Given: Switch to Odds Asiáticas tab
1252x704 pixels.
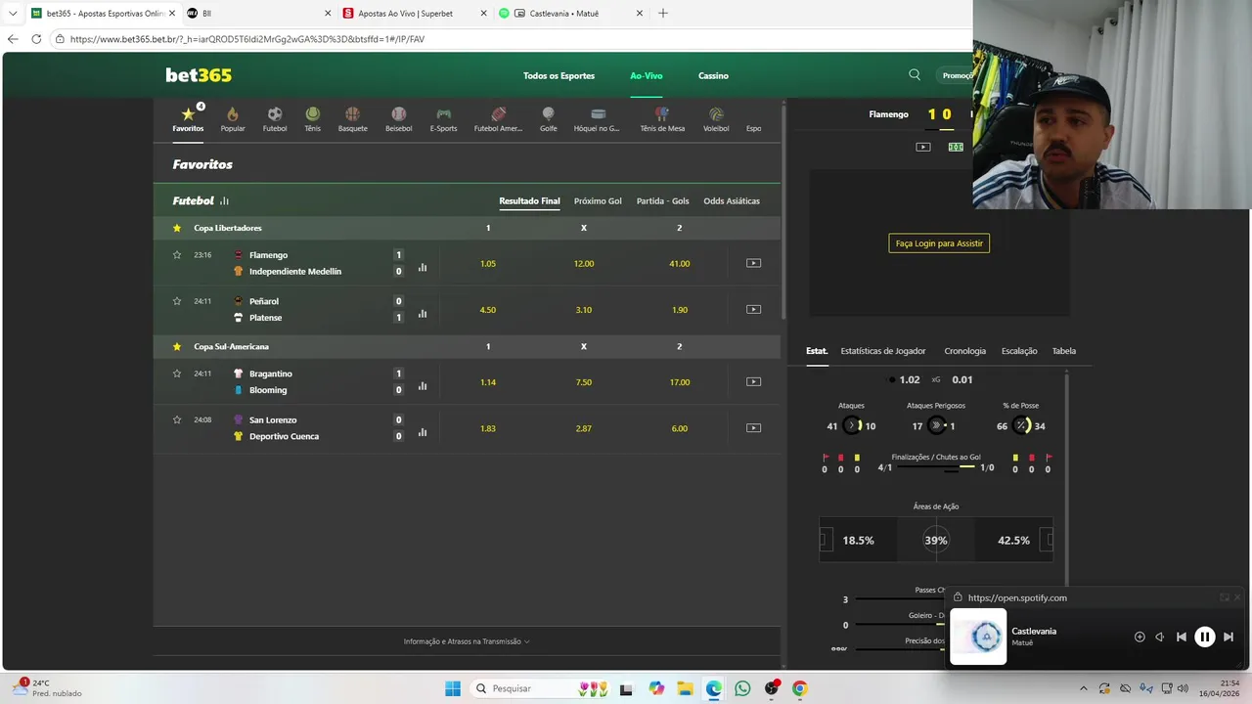Looking at the screenshot, I should coord(732,200).
